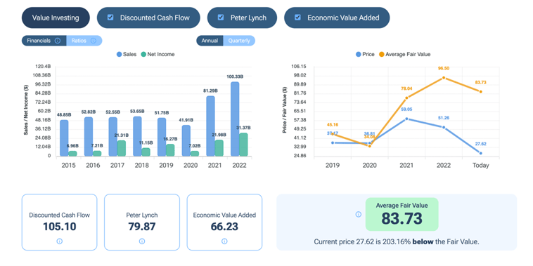Toggle the Price legend series
This screenshot has width=533, height=266.
coord(365,54)
